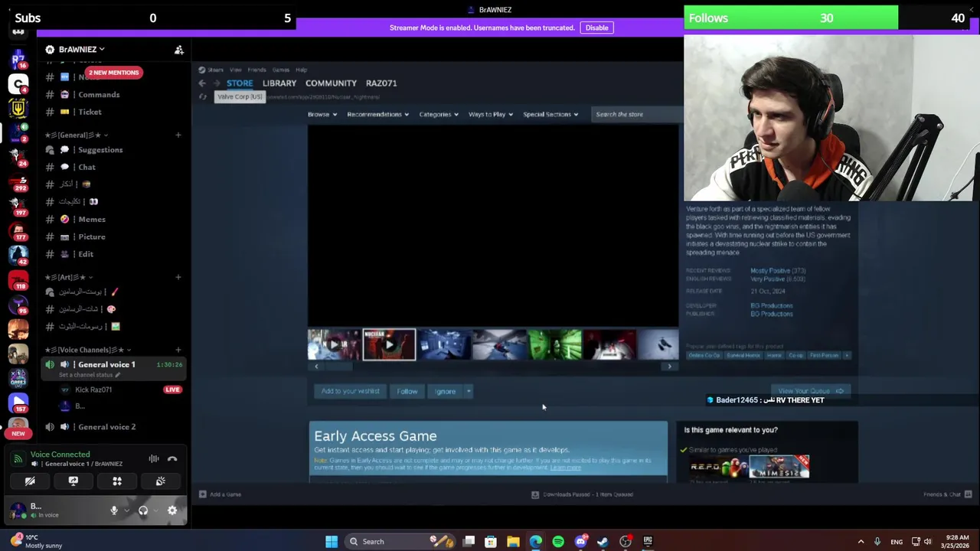Disable Streamer Mode button
980x551 pixels.
coord(597,28)
